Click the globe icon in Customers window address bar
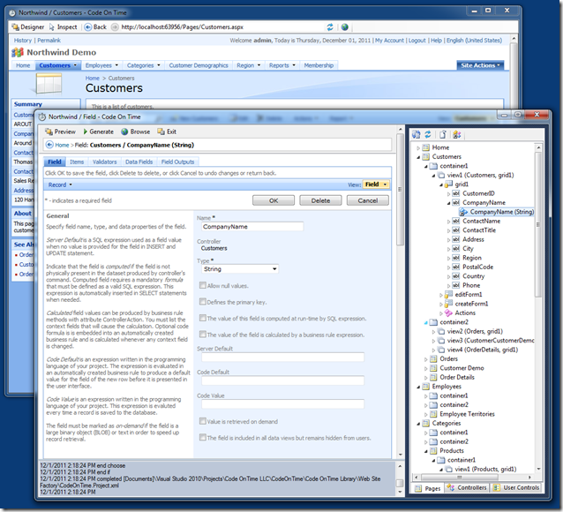This screenshot has height=512, width=563. click(345, 27)
